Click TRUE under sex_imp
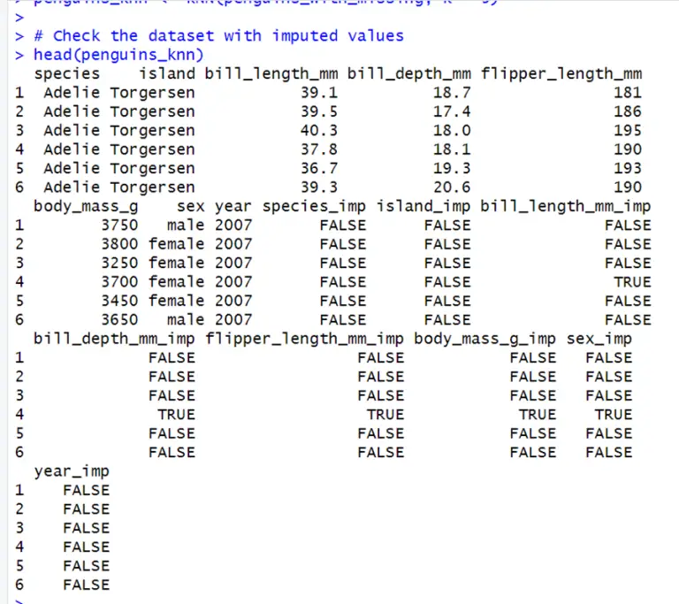The height and width of the screenshot is (604, 679). 614,415
